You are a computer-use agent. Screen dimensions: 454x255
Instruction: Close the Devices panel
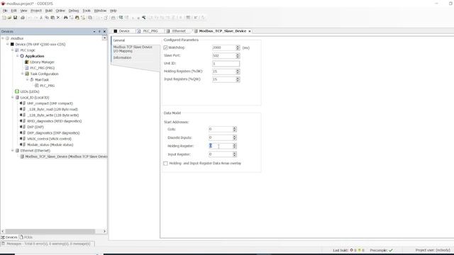pos(104,31)
